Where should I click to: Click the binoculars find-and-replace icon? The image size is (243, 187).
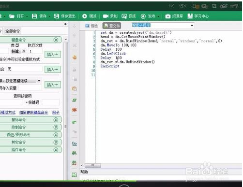74,163
